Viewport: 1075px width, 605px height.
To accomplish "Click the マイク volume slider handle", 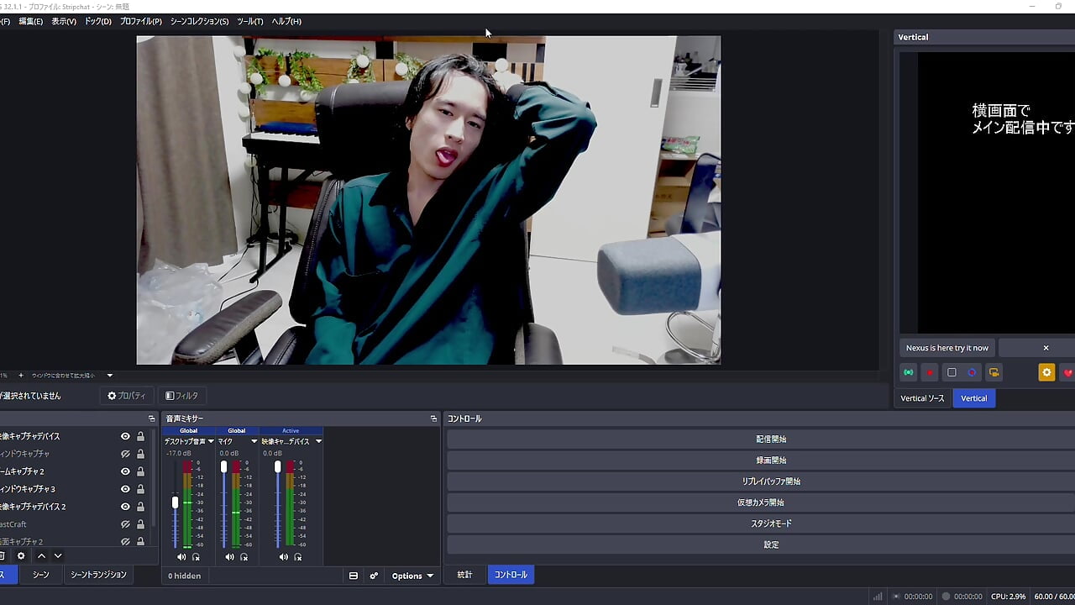I will tap(223, 466).
